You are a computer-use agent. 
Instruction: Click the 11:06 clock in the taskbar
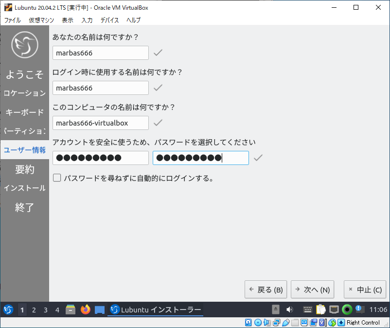(378, 310)
